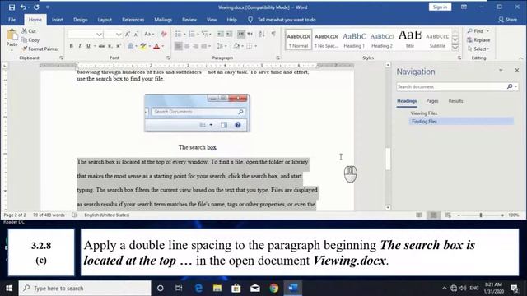Viewport: 527px width, 296px height.
Task: Click the Share button
Action: pyautogui.click(x=508, y=20)
